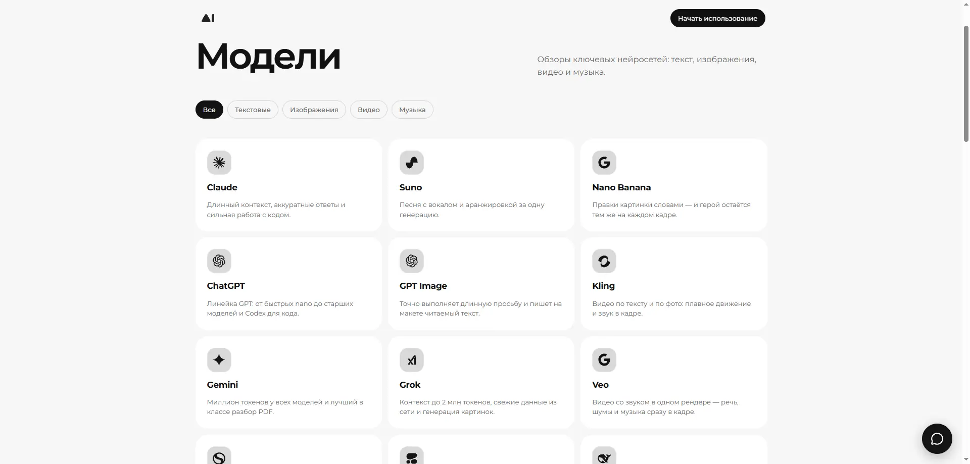970x464 pixels.
Task: Show only Видео models
Action: (x=369, y=110)
